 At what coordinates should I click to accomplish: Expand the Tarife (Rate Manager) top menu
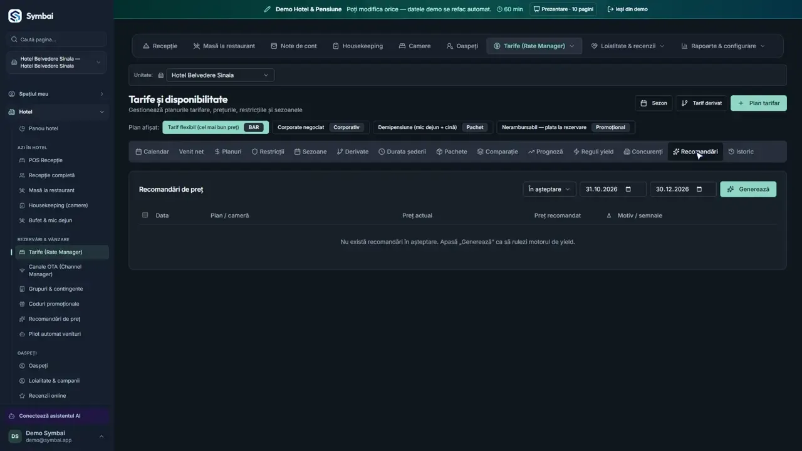pyautogui.click(x=534, y=46)
